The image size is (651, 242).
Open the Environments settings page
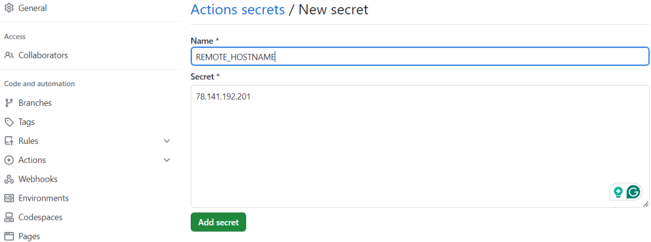click(x=44, y=198)
